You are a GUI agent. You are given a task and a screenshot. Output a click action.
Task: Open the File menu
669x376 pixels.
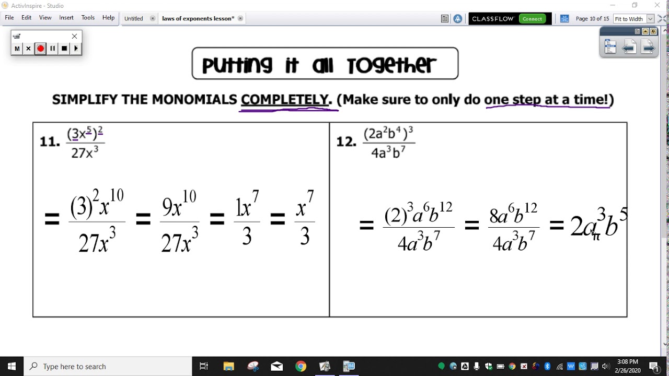coord(9,18)
